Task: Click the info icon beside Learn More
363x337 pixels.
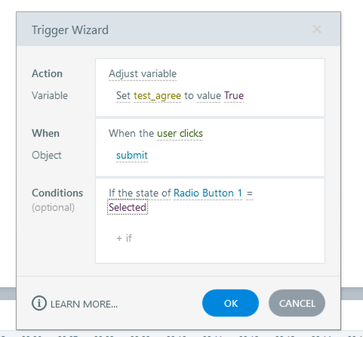Action: [39, 303]
